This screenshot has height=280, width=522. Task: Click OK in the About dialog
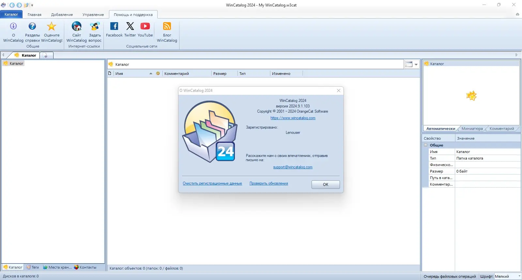pos(326,185)
